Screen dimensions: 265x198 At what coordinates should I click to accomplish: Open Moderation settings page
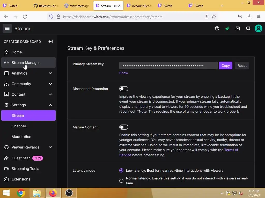[x=28, y=137]
